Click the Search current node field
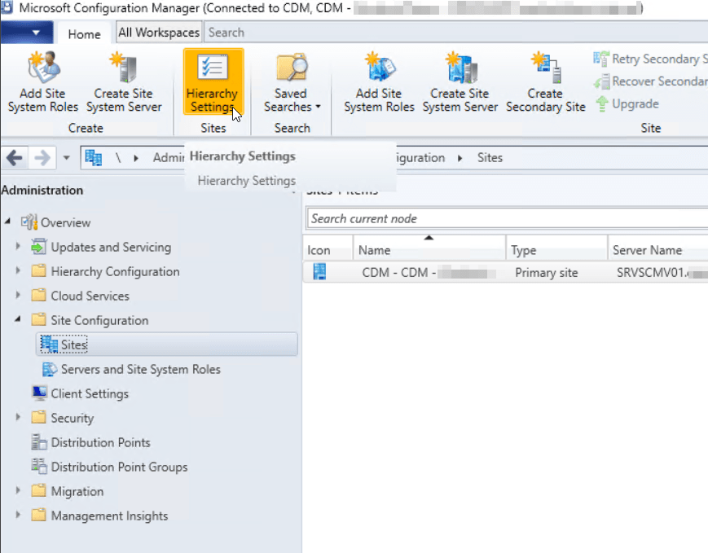 (x=505, y=218)
